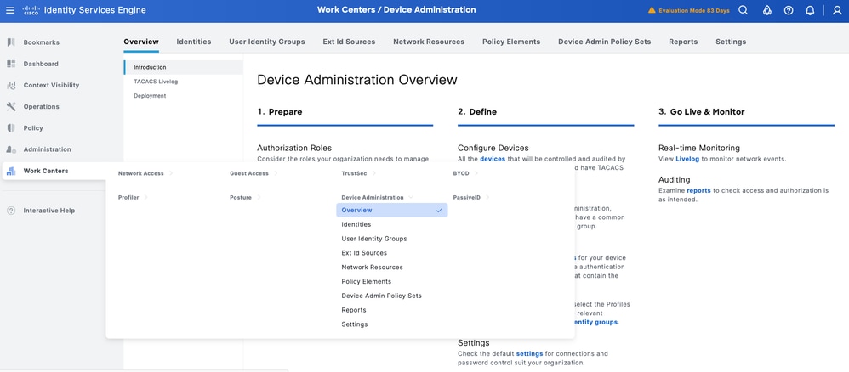The height and width of the screenshot is (372, 849).
Task: Open the user account profile icon
Action: (x=836, y=10)
